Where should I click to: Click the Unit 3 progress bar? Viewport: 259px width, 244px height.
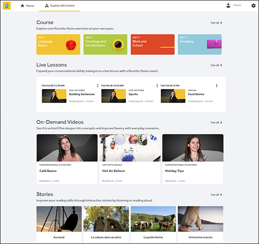167,47
